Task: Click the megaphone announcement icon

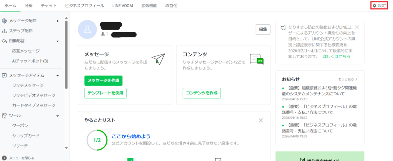Action: click(x=283, y=28)
